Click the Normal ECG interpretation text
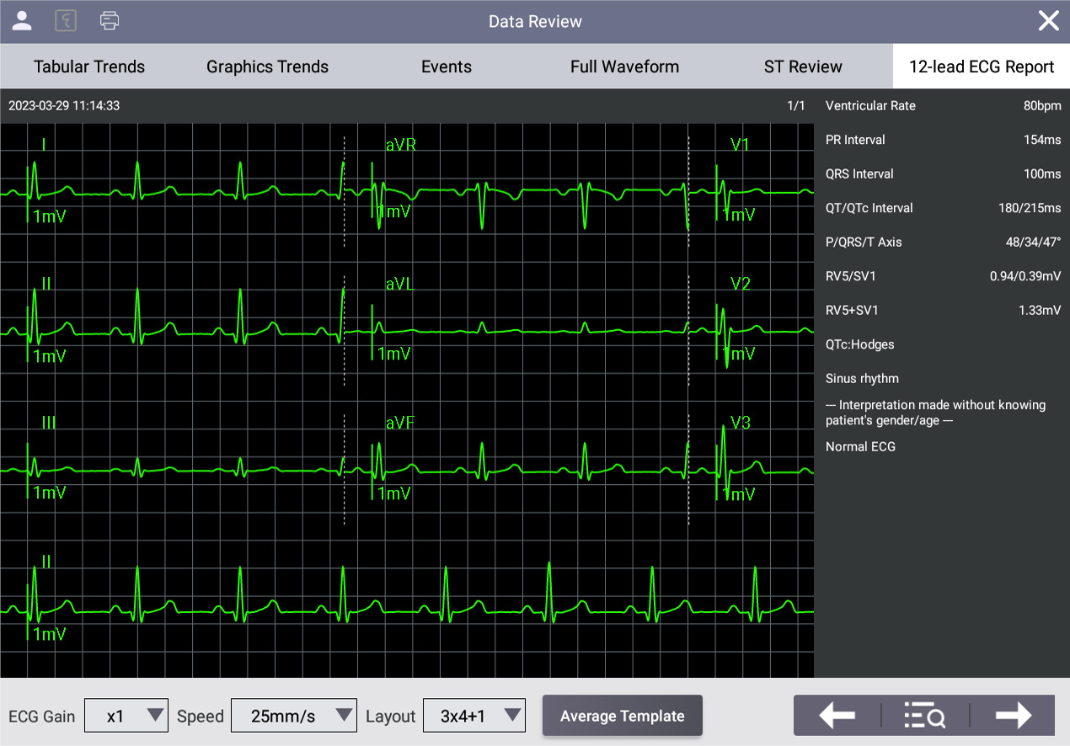Image resolution: width=1070 pixels, height=746 pixels. tap(860, 446)
